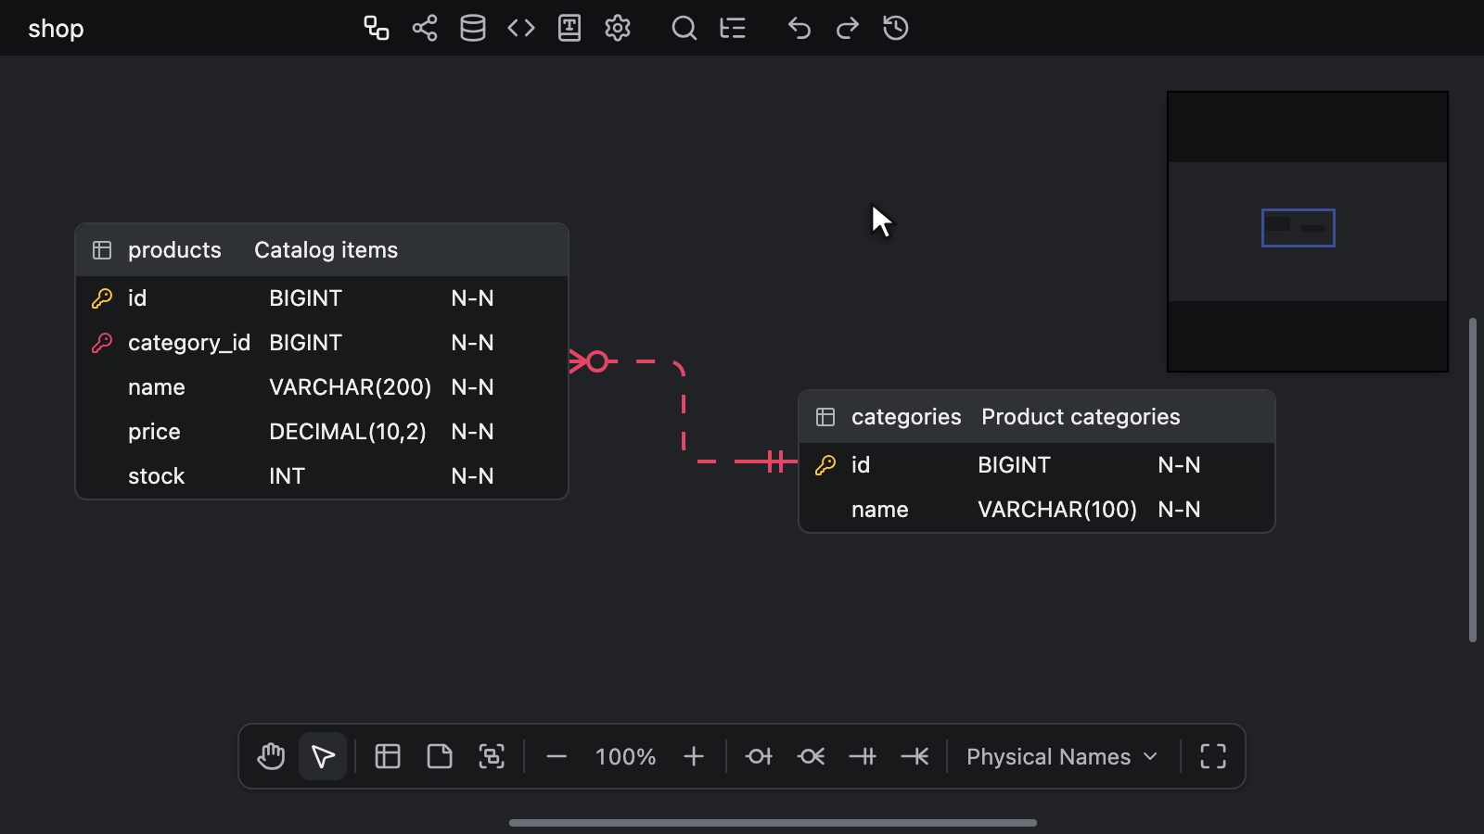The image size is (1484, 834).
Task: Select the stock column name
Action: [x=156, y=476]
